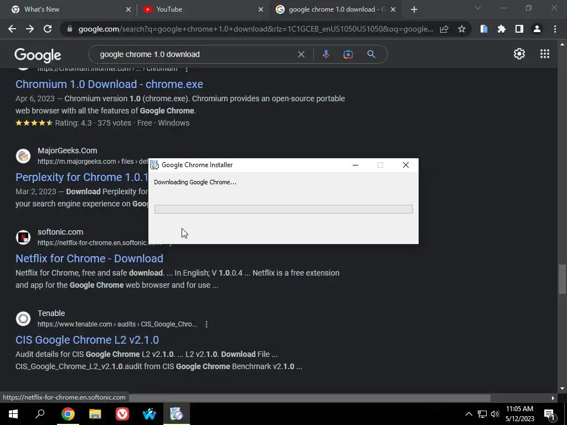The width and height of the screenshot is (567, 425).
Task: Open the volume control in tray
Action: (x=496, y=414)
